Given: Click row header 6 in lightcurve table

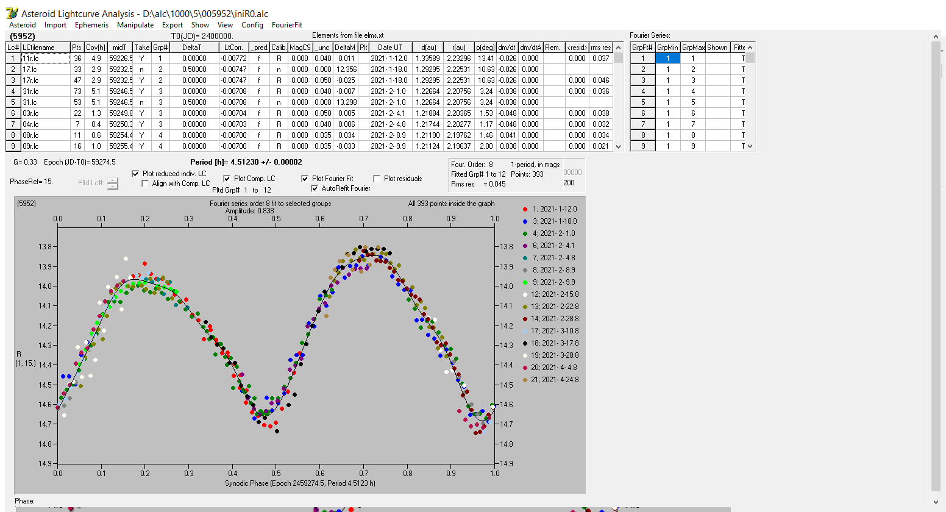Looking at the screenshot, I should pos(13,113).
